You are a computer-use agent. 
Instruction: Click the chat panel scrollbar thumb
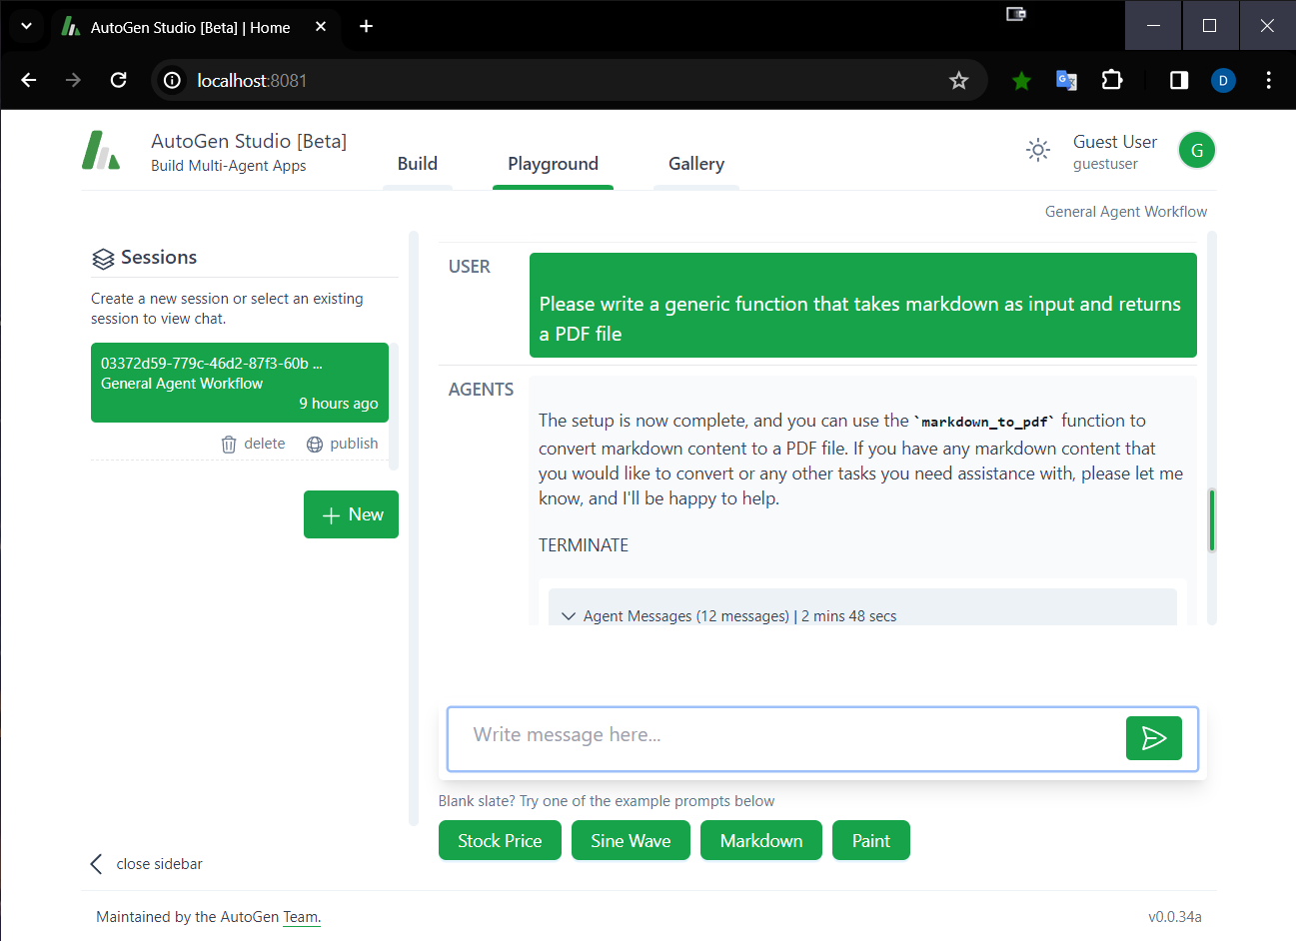pyautogui.click(x=1212, y=520)
